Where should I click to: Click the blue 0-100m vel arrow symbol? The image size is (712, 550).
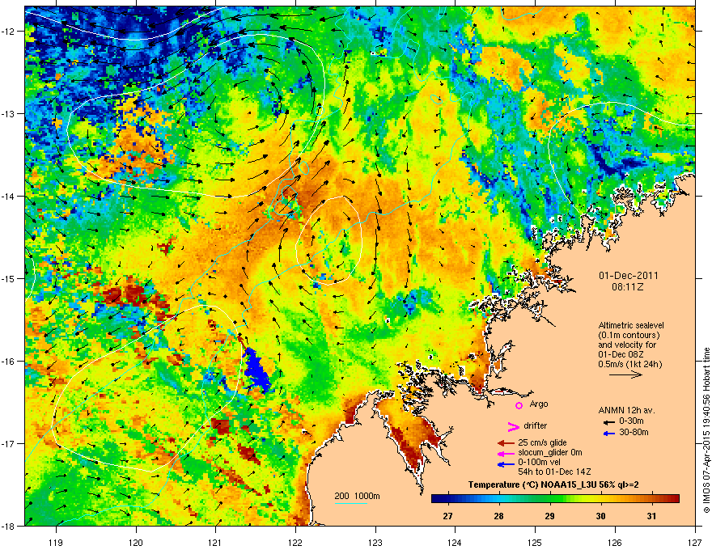(x=506, y=463)
